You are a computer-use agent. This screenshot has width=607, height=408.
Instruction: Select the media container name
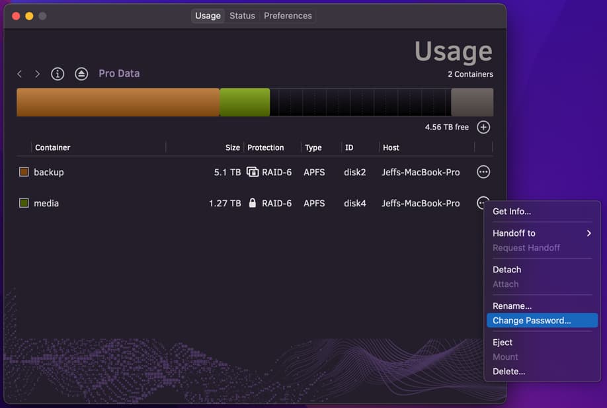[46, 203]
